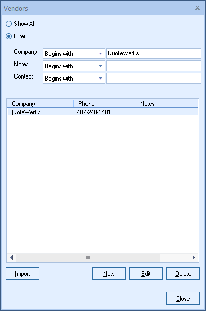Click the Contact filter text field
This screenshot has width=206, height=311.
[153, 78]
